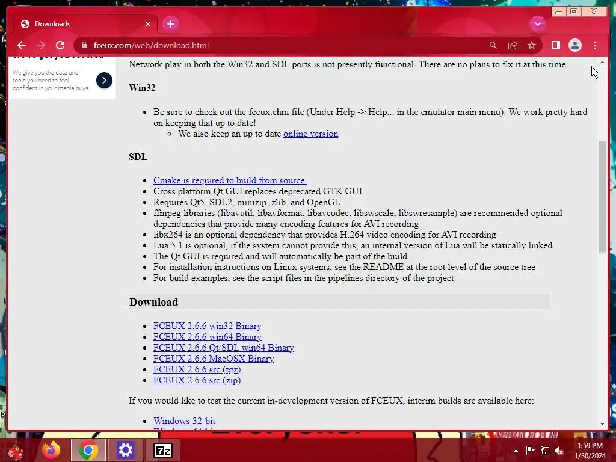Viewport: 616px width, 462px height.
Task: Download FCEUX 2.6.6 win32 Binary
Action: 208,326
